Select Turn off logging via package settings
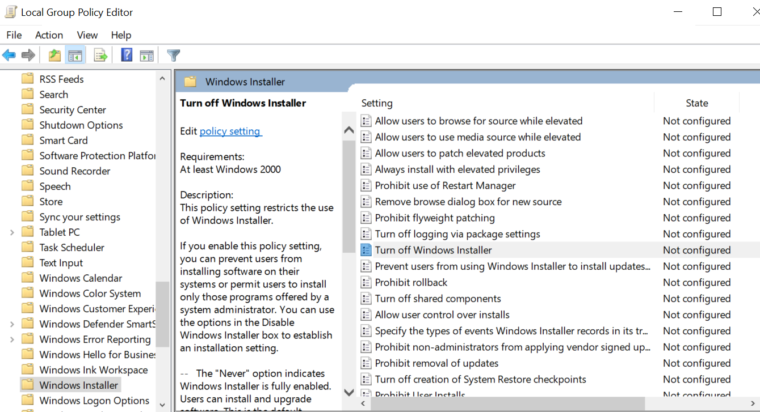 (457, 234)
